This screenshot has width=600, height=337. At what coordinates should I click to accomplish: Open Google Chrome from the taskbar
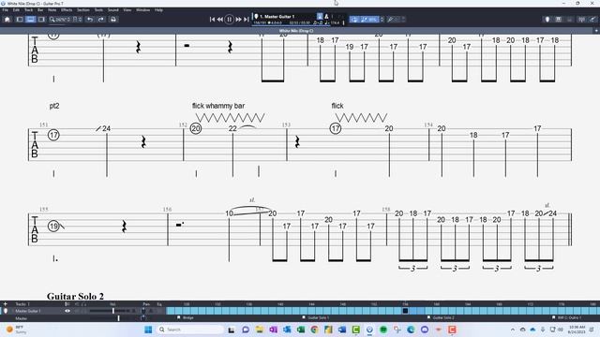pos(315,330)
